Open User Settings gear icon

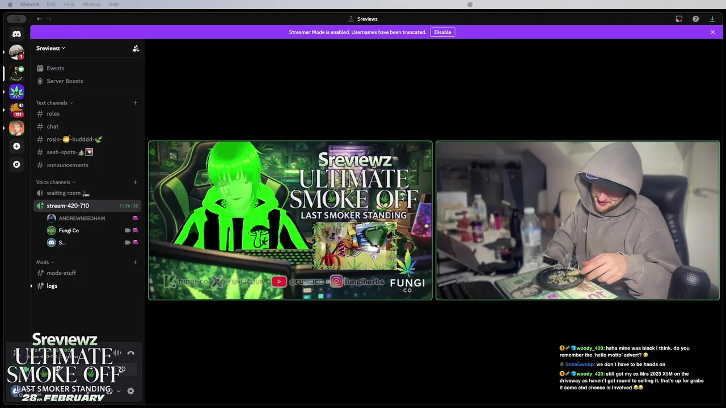pyautogui.click(x=131, y=391)
